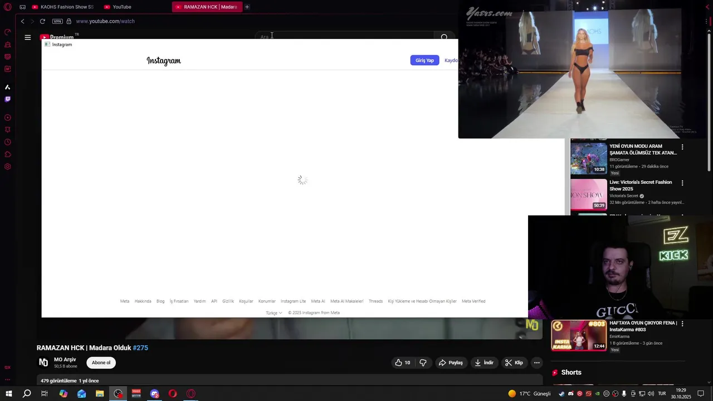Open History clock icon in the sidebar
The image size is (713, 401).
pyautogui.click(x=8, y=142)
